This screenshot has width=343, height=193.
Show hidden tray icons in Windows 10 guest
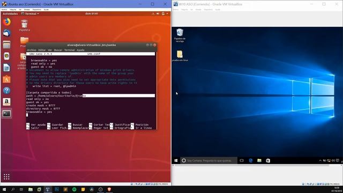320,161
